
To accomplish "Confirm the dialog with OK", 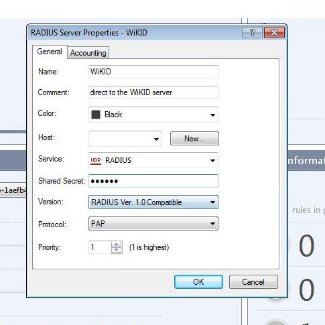I will (198, 282).
